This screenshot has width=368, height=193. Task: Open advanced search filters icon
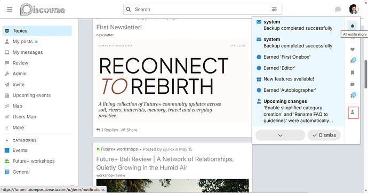coord(274,10)
